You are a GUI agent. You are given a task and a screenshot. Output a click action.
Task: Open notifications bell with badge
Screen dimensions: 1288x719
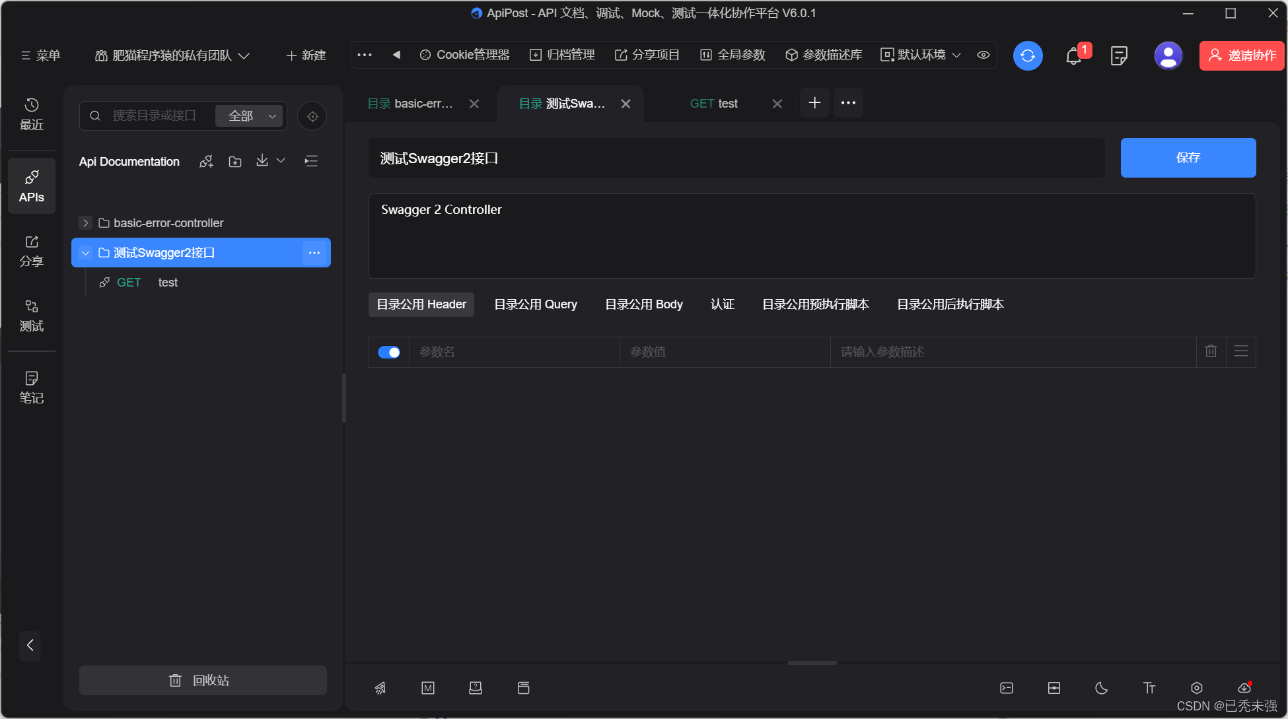point(1075,55)
